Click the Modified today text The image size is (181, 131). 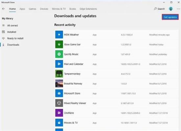156,45
